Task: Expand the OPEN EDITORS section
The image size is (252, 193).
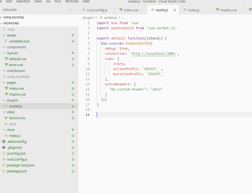Action: 1,17
